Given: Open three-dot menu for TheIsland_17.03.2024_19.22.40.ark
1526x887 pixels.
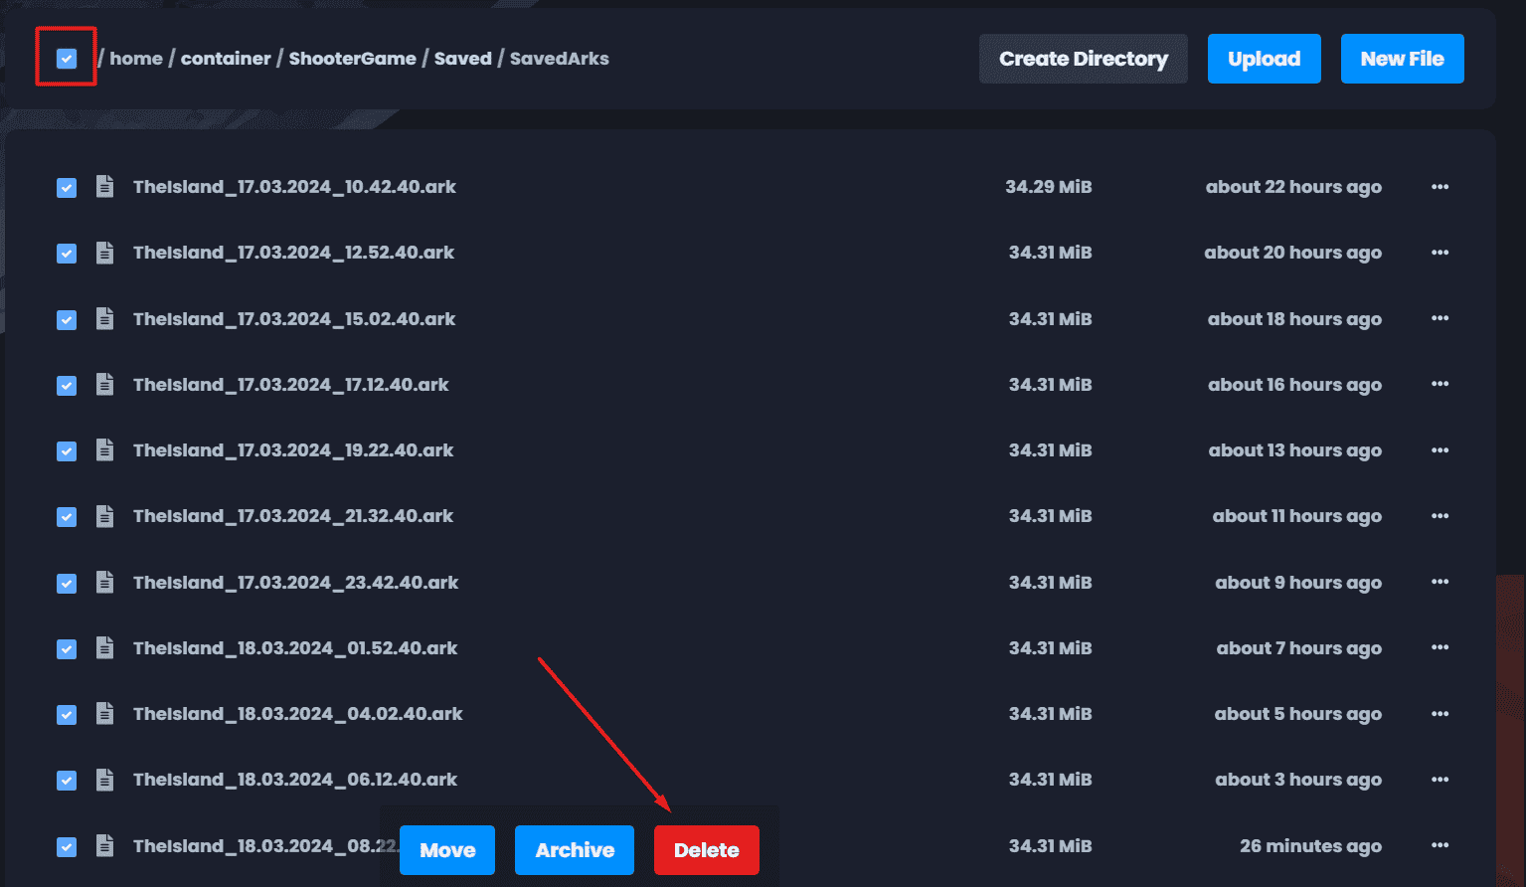Looking at the screenshot, I should 1440,450.
